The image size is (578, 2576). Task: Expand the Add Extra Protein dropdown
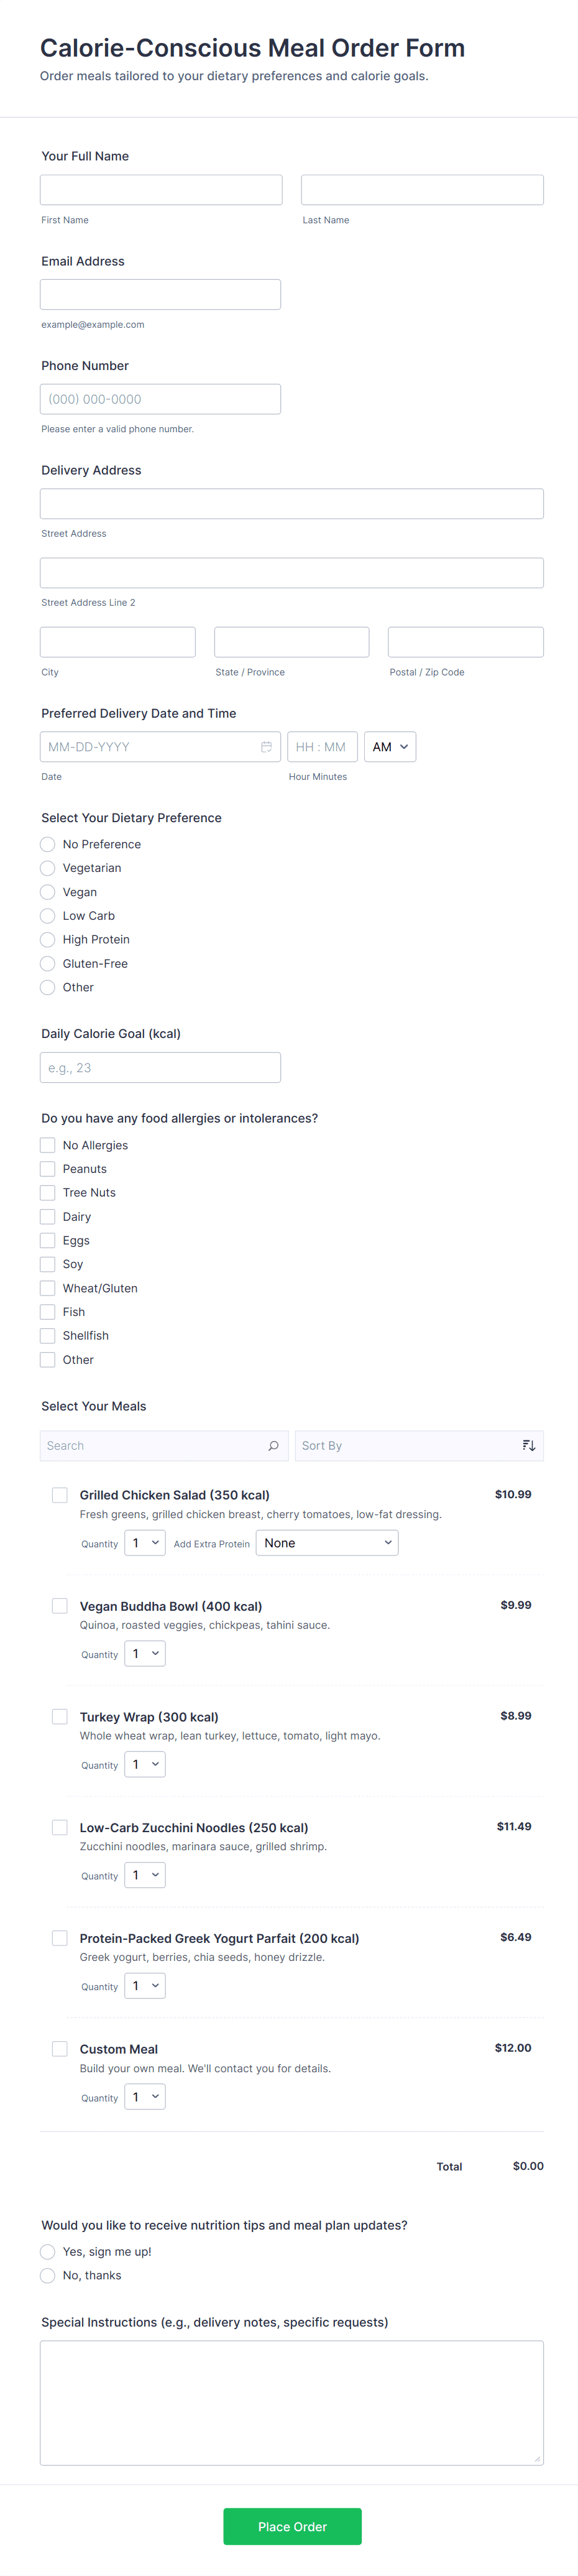(327, 1543)
